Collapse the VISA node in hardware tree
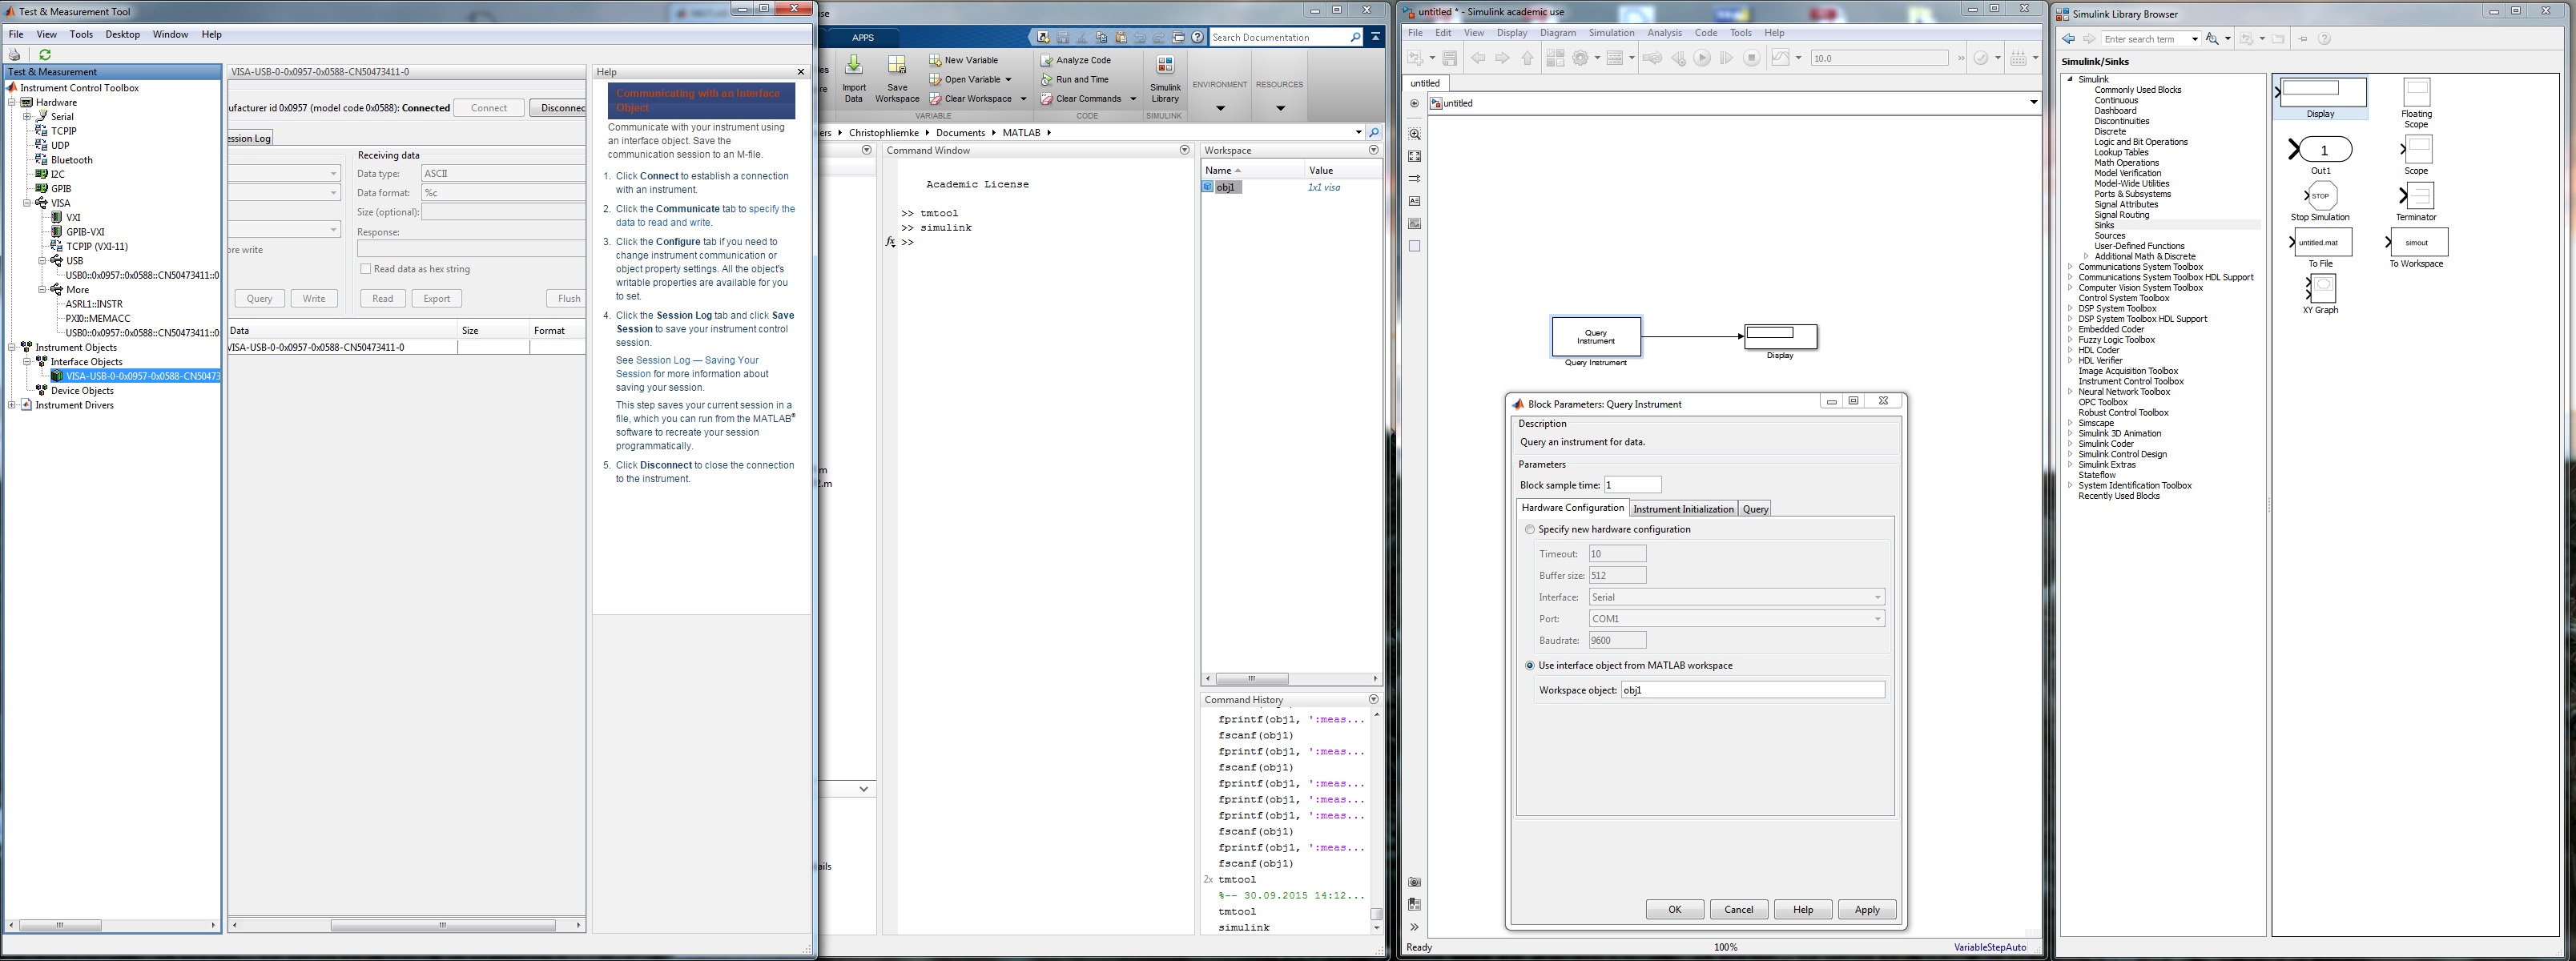This screenshot has width=2576, height=961. coord(28,203)
